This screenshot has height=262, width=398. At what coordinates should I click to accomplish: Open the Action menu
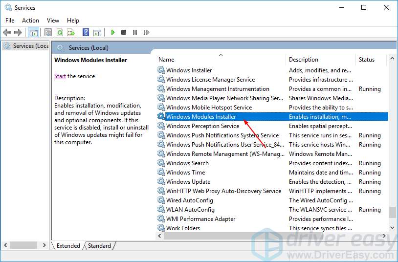tap(30, 21)
